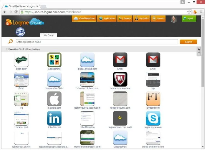Click the browser forward arrow
Screen dimensions: 205x150
click(10, 12)
